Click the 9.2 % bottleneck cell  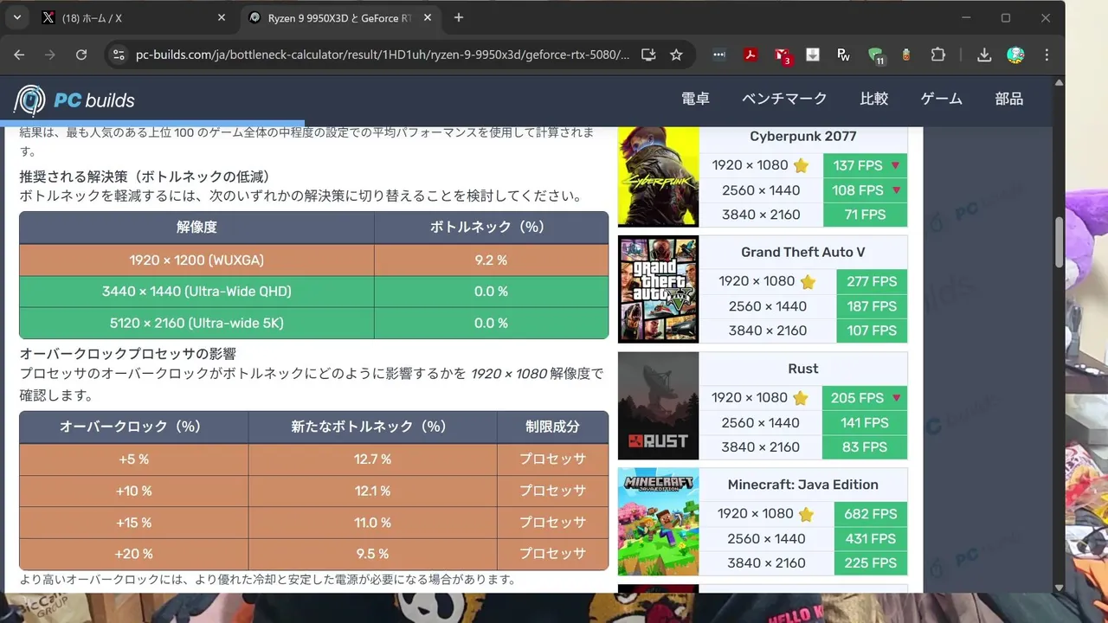coord(491,260)
